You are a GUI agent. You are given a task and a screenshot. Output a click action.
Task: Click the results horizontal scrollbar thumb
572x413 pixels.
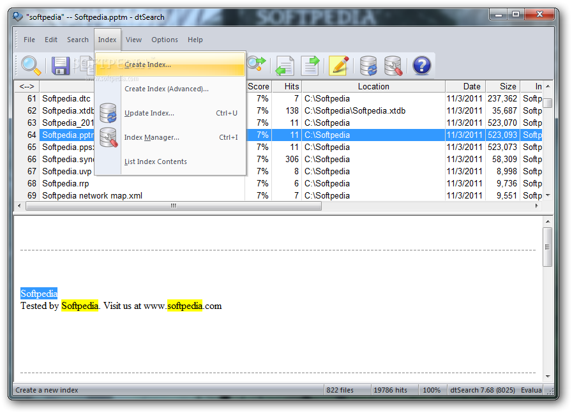tap(174, 206)
